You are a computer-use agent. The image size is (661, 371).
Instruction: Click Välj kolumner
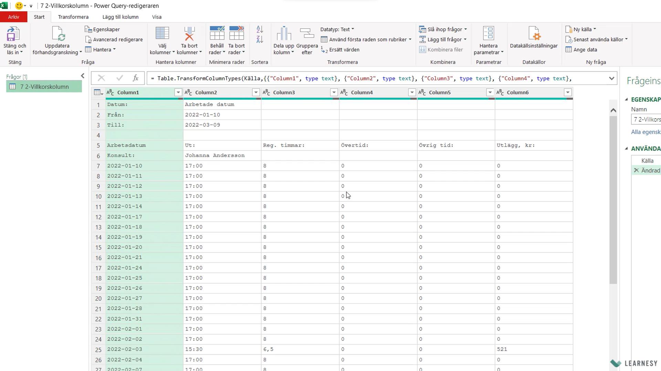tap(162, 41)
